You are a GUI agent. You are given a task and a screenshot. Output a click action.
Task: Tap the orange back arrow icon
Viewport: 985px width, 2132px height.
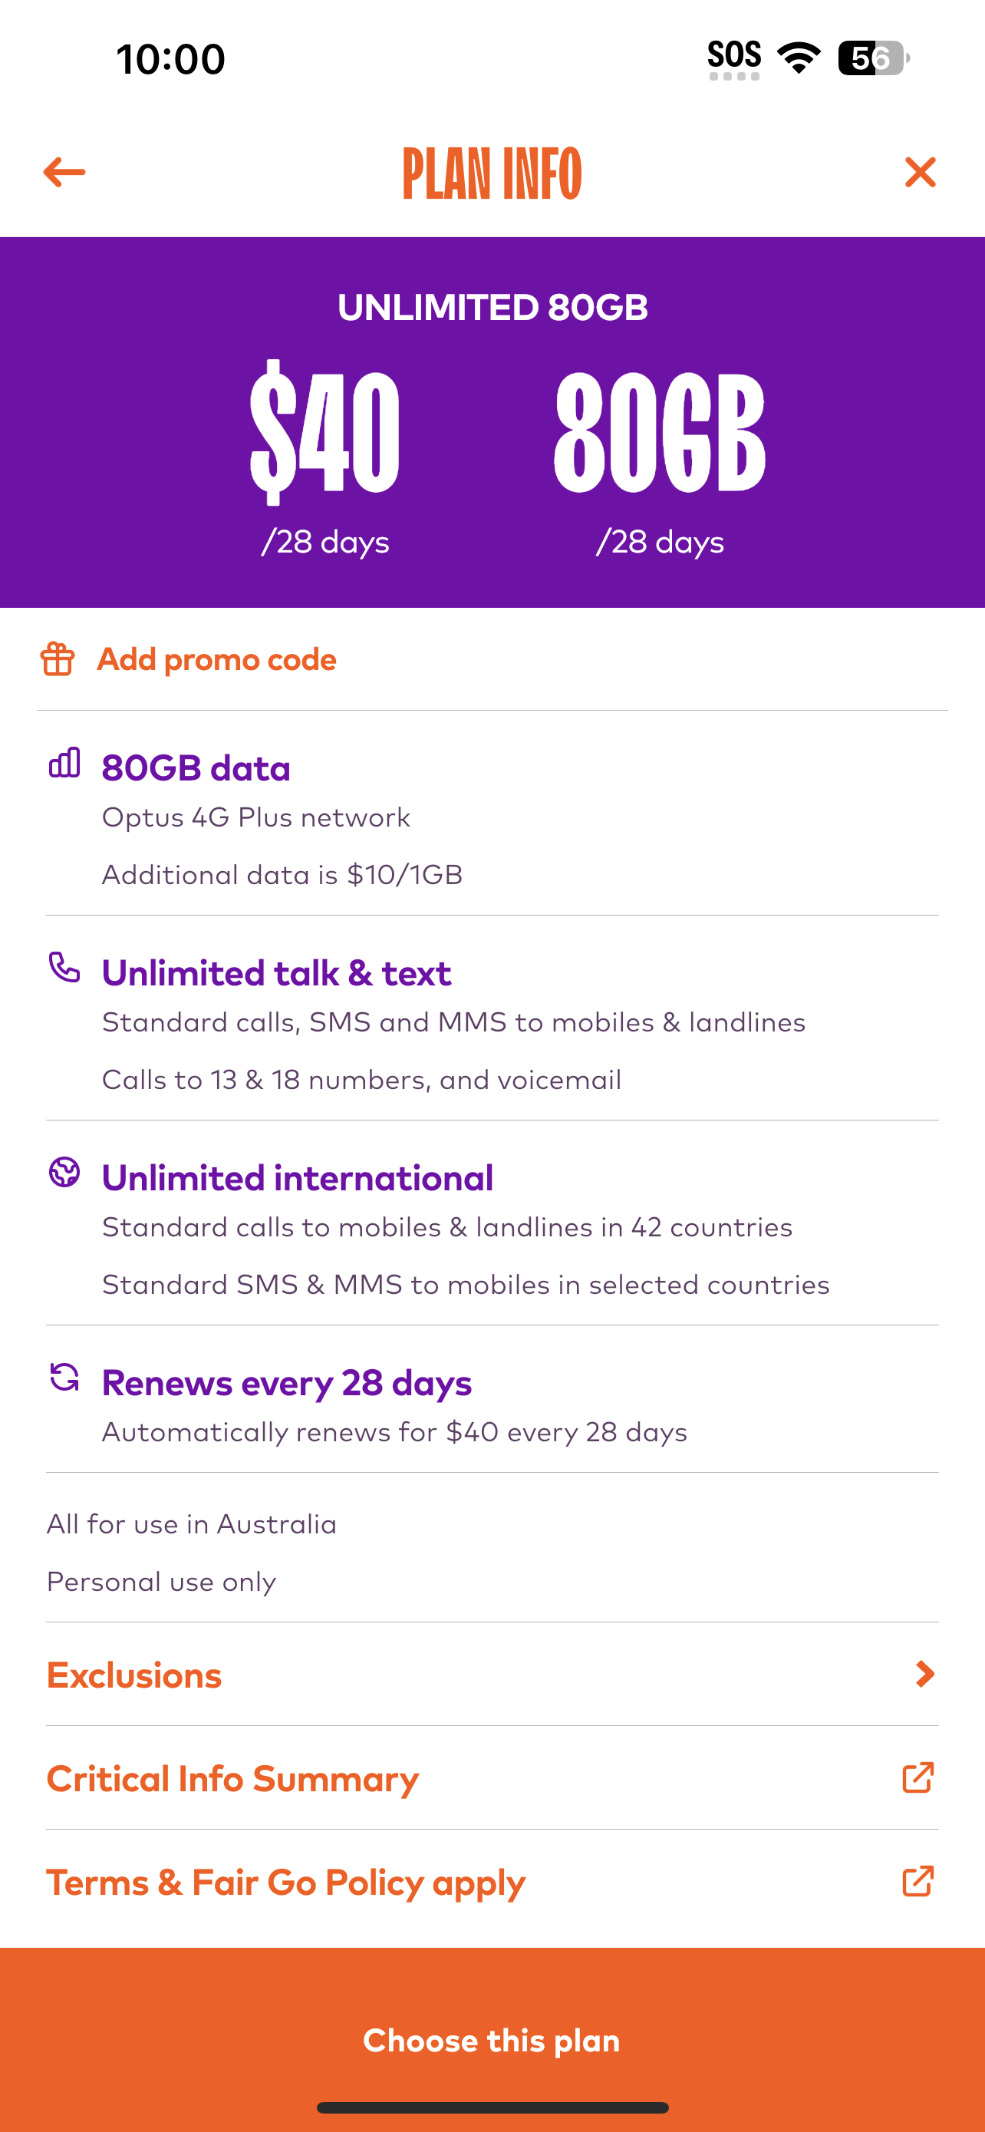(64, 172)
